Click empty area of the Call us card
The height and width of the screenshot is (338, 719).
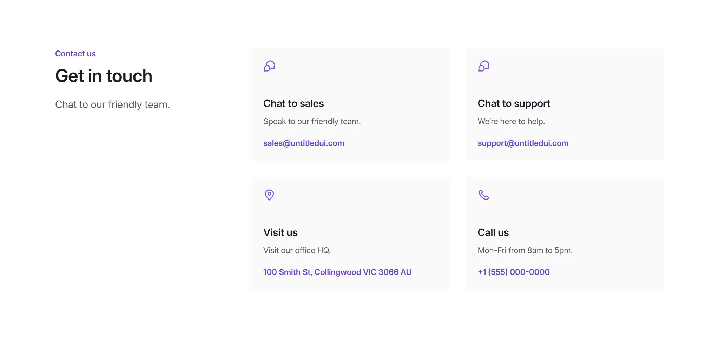597,210
